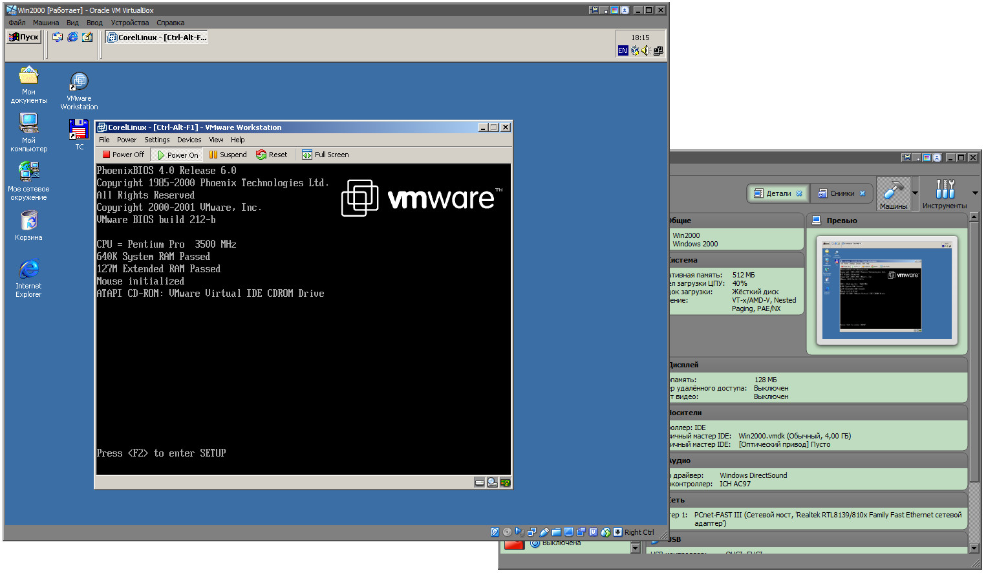Viewport: 986px width, 573px height.
Task: Switch to Детали tab in VirtualBox Manager
Action: pyautogui.click(x=778, y=193)
